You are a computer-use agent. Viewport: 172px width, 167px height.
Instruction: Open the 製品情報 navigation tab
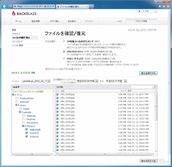[36, 21]
